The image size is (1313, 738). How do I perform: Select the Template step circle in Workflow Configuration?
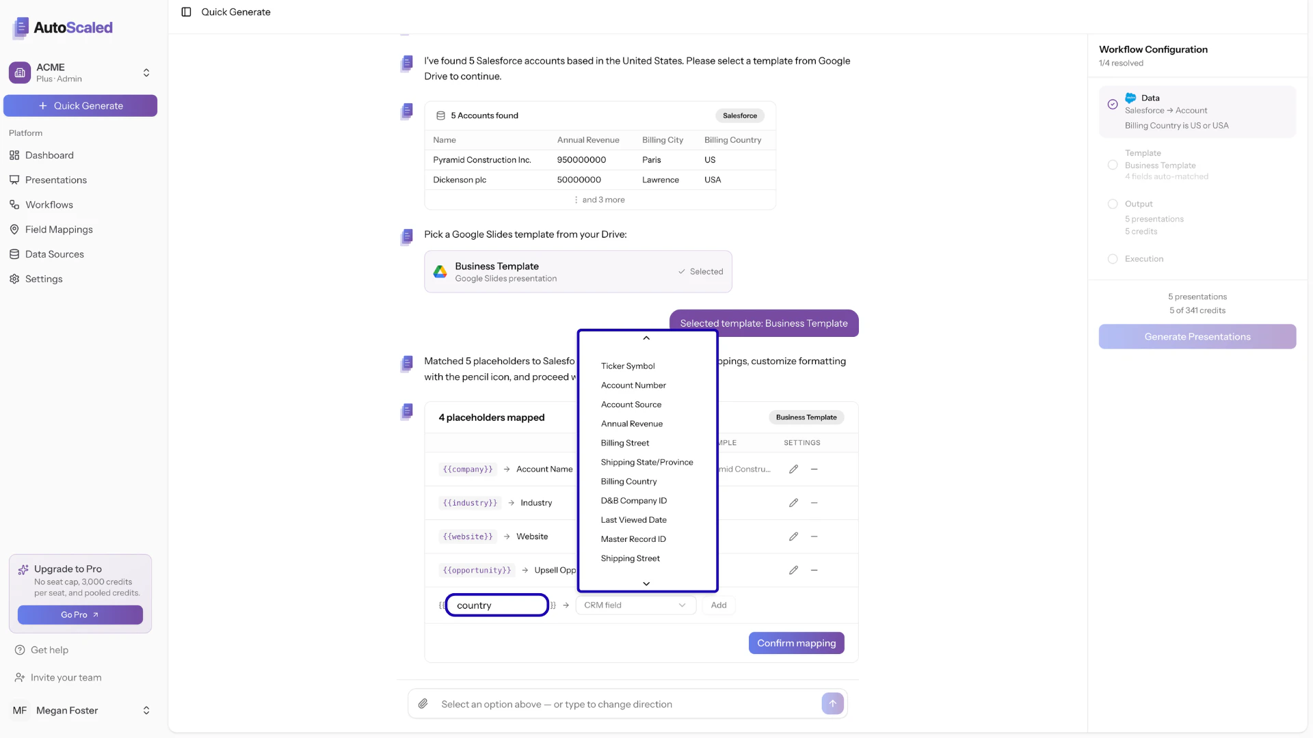click(1113, 165)
